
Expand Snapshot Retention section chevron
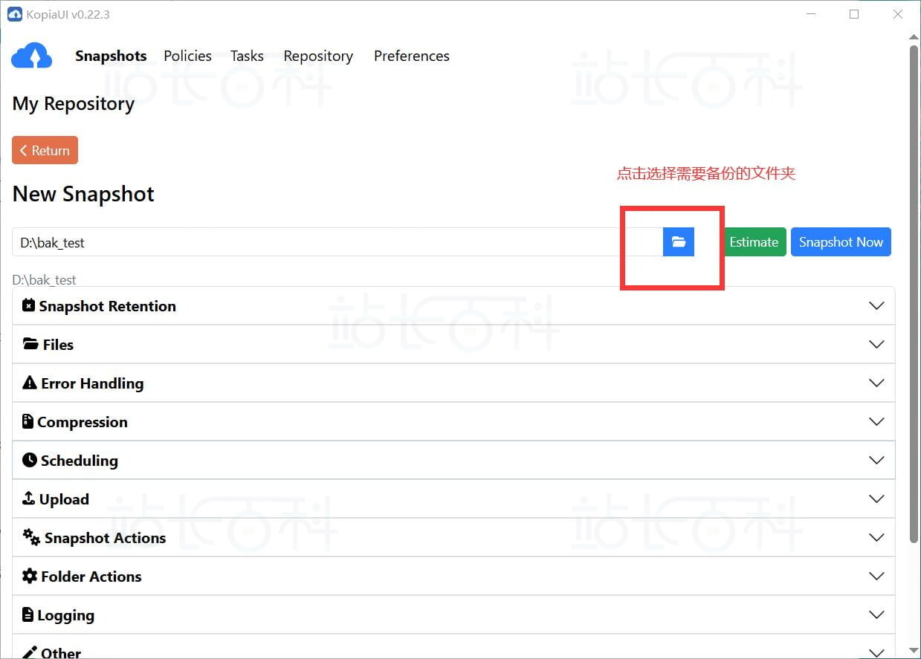[876, 306]
